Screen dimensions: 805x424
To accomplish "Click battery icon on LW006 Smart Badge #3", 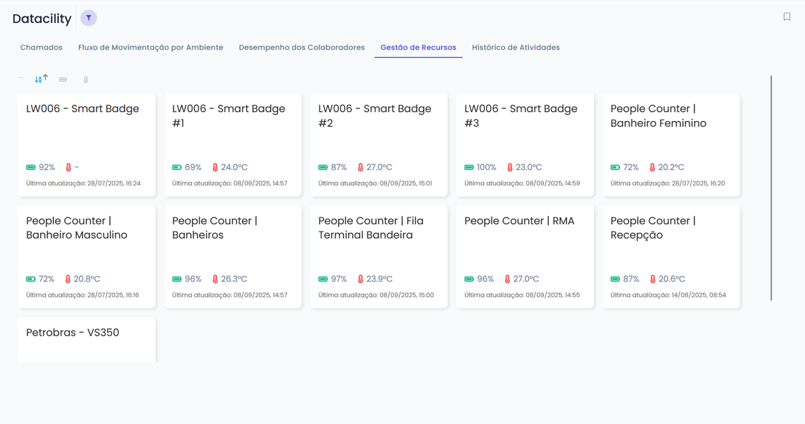I will pyautogui.click(x=469, y=167).
